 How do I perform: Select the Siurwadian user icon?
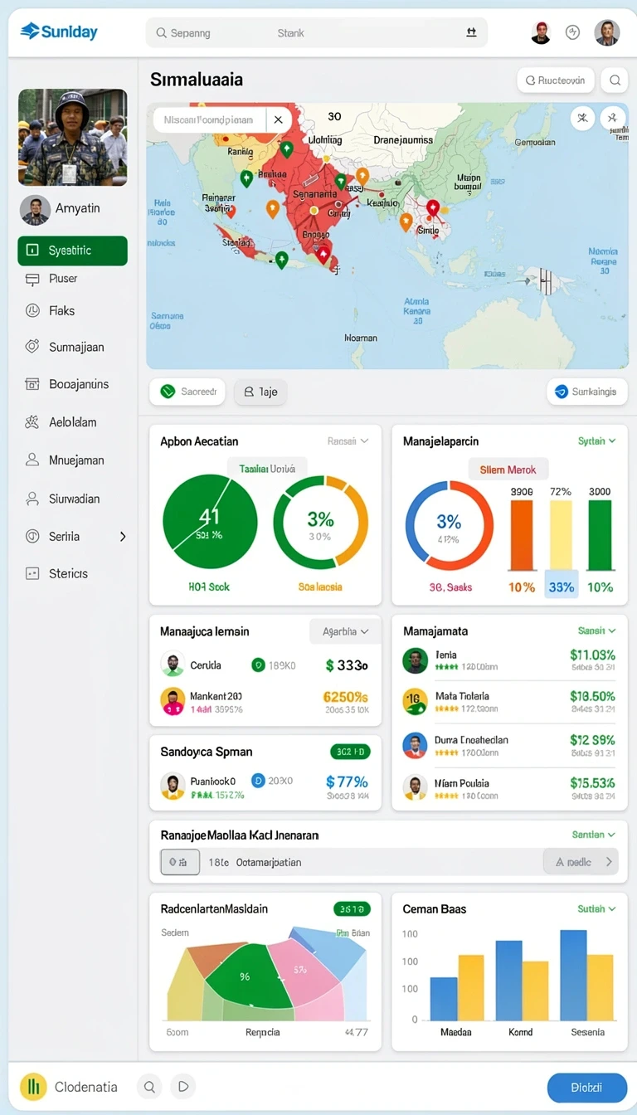pos(32,499)
